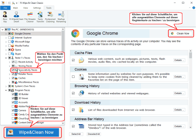Click the tree panel scrollbar down arrow
Viewport: 196px width, 140px height.
coord(63,123)
